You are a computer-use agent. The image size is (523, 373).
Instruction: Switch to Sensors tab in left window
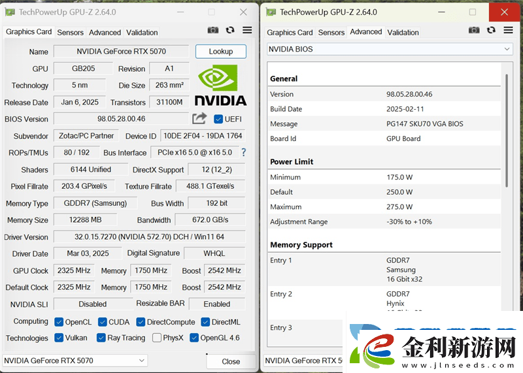[x=70, y=32]
